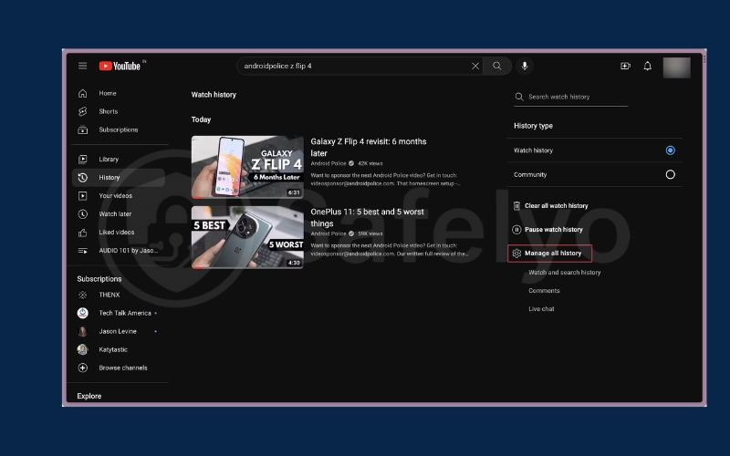Viewport: 730px width, 456px height.
Task: Click the Your videos icon
Action: pos(82,196)
